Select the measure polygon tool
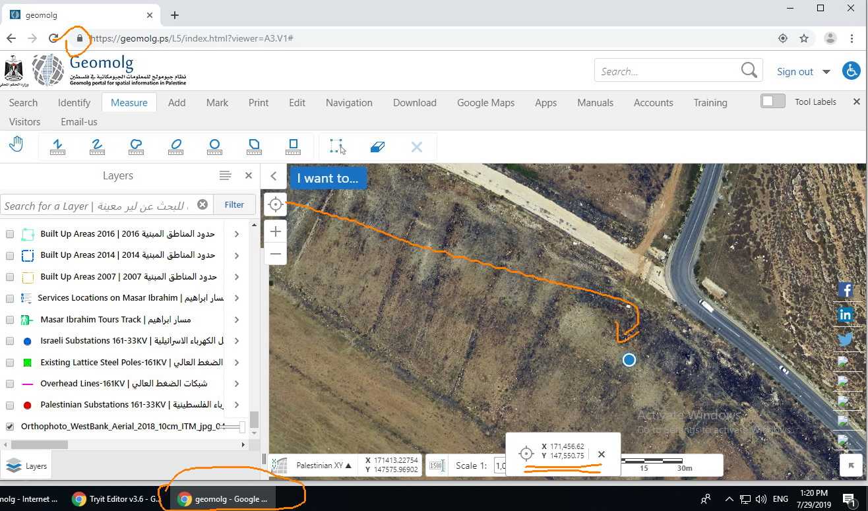Screen dimensions: 868x511 tap(254, 146)
